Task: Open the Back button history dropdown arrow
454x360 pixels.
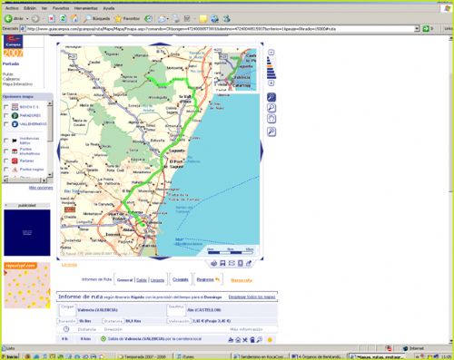Action: click(x=27, y=19)
